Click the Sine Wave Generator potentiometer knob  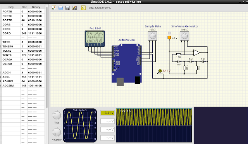(184, 36)
